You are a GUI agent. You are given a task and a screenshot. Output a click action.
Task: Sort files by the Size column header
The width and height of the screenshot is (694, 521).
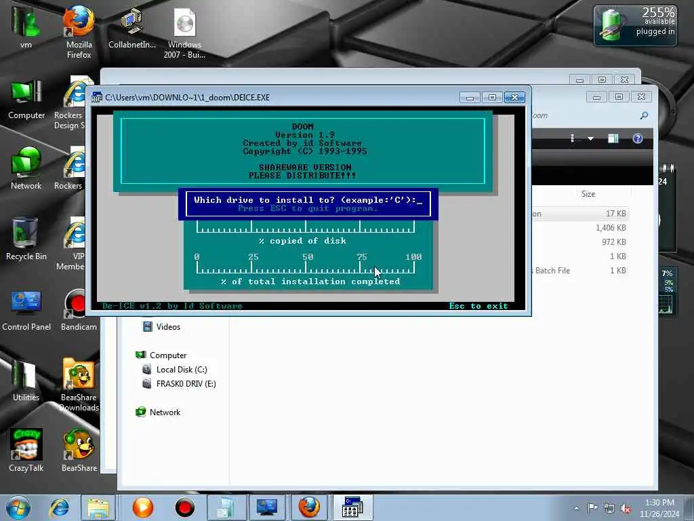point(588,194)
